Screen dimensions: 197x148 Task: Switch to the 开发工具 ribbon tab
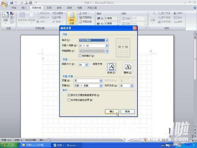tap(92, 8)
